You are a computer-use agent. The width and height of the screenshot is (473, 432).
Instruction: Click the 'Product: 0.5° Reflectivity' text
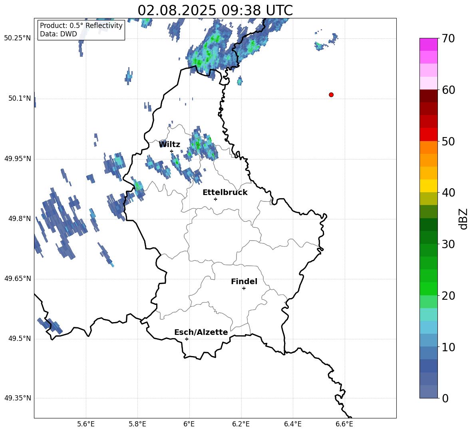click(81, 26)
